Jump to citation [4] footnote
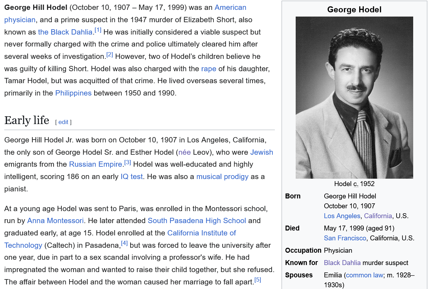 click(x=125, y=243)
